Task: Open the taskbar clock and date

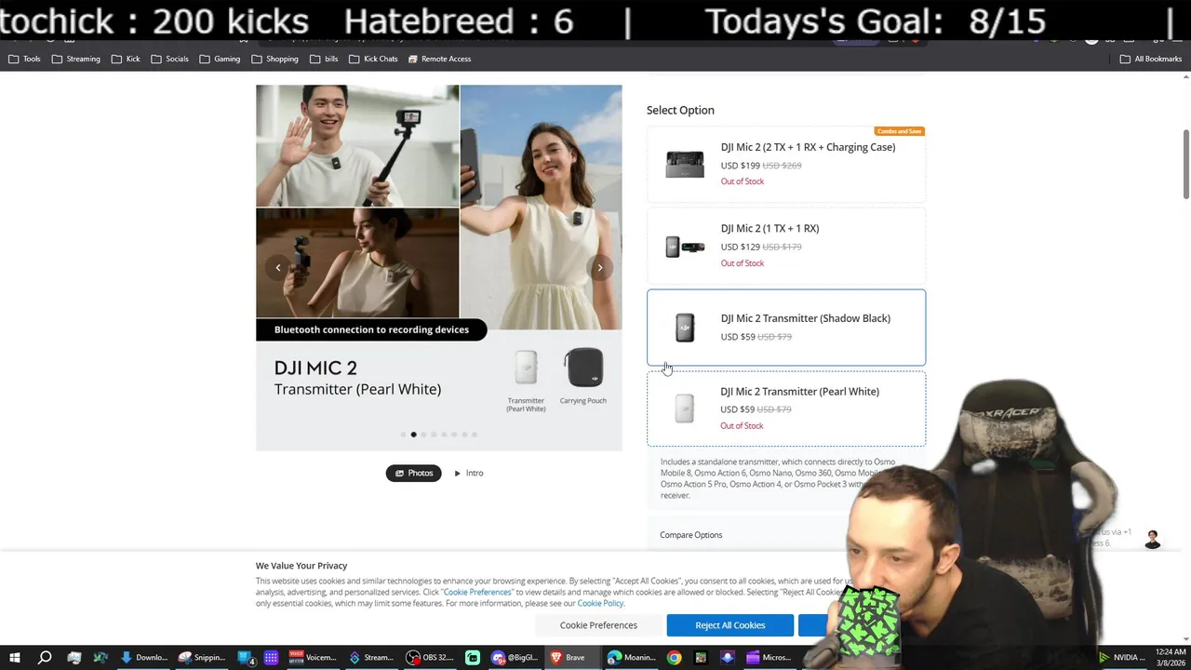Action: (1171, 657)
